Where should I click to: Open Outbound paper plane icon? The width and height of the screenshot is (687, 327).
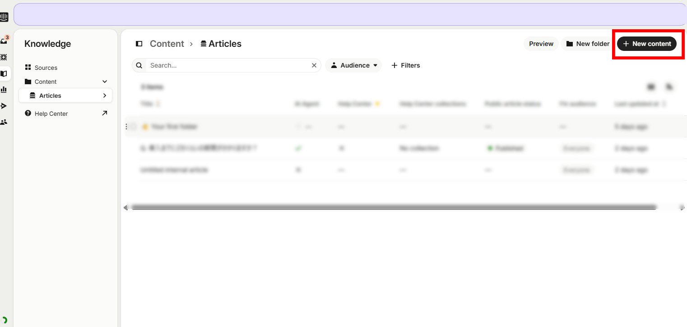pos(4,106)
